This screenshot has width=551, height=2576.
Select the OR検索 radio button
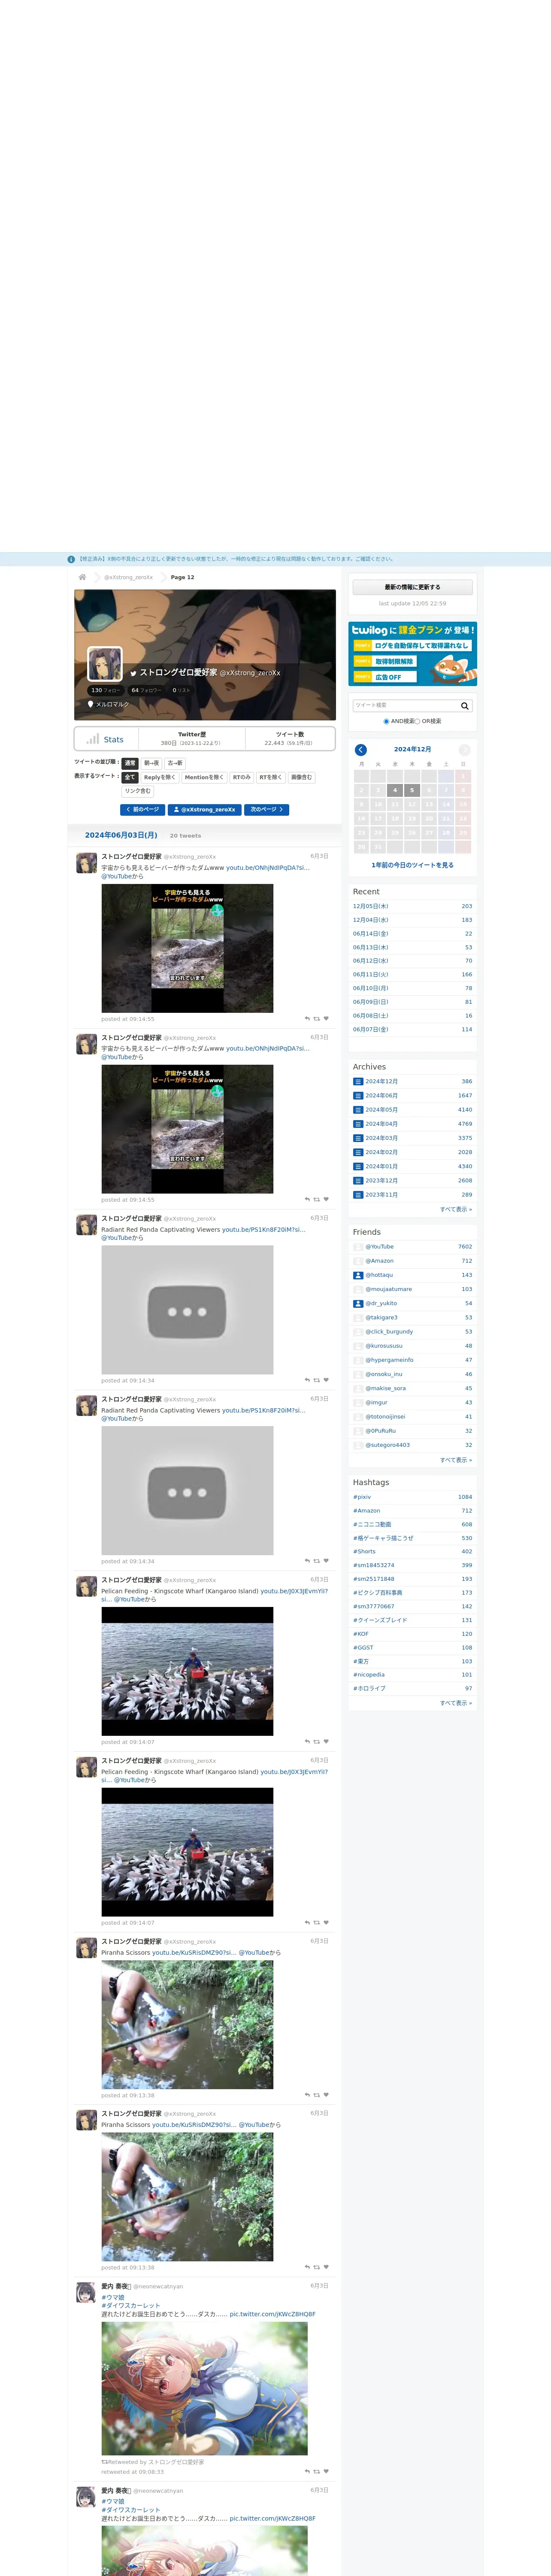(417, 721)
